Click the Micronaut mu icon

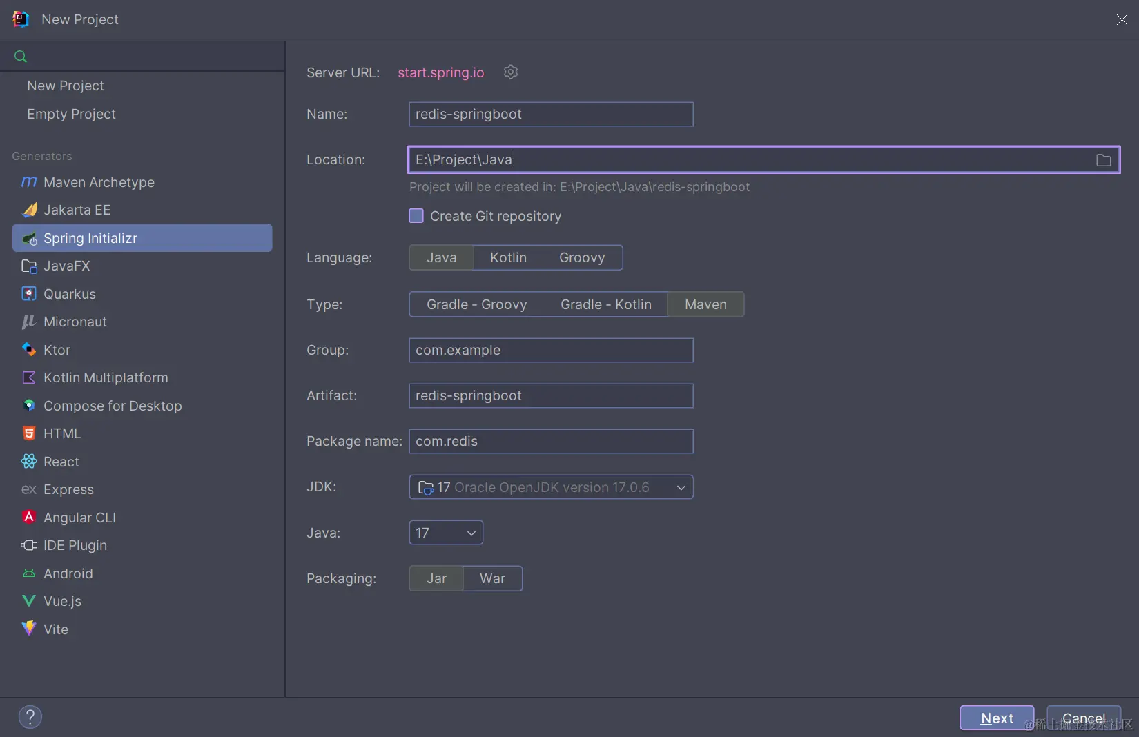(29, 322)
